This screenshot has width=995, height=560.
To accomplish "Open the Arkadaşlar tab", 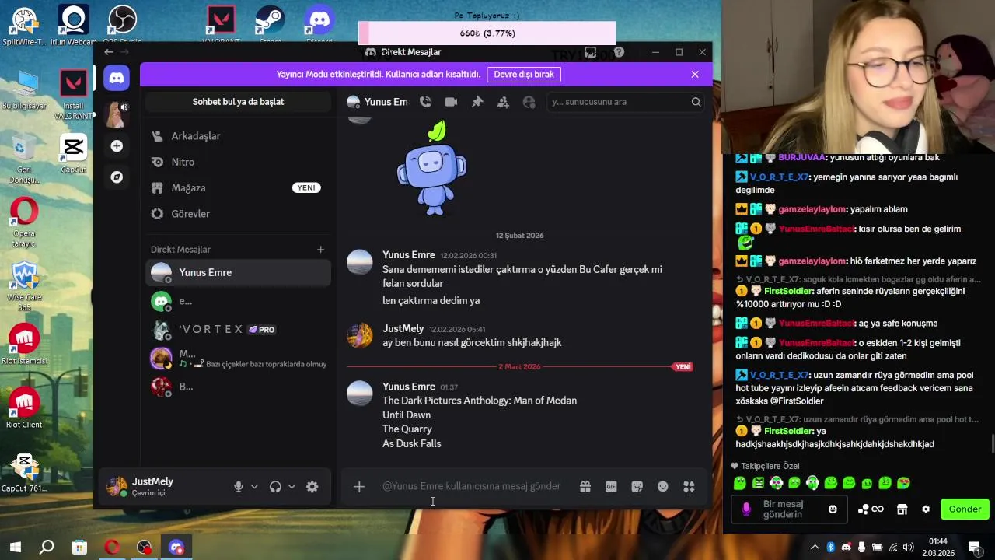I will [x=238, y=136].
